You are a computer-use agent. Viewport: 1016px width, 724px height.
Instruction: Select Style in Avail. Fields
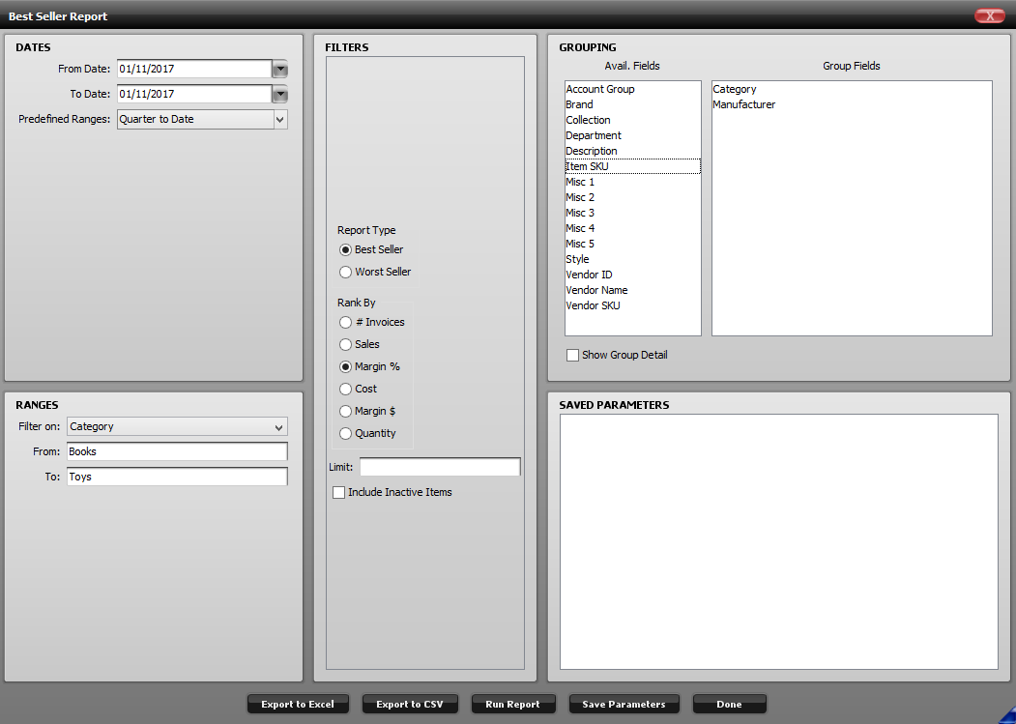(632, 259)
